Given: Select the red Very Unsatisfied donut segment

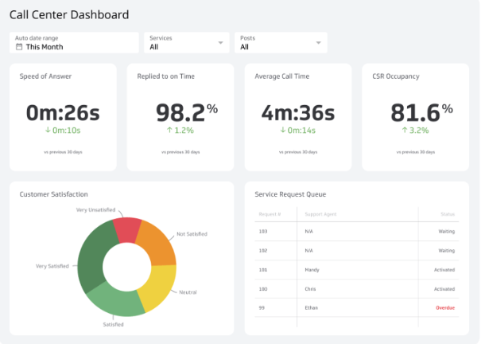Looking at the screenshot, I should tap(128, 230).
